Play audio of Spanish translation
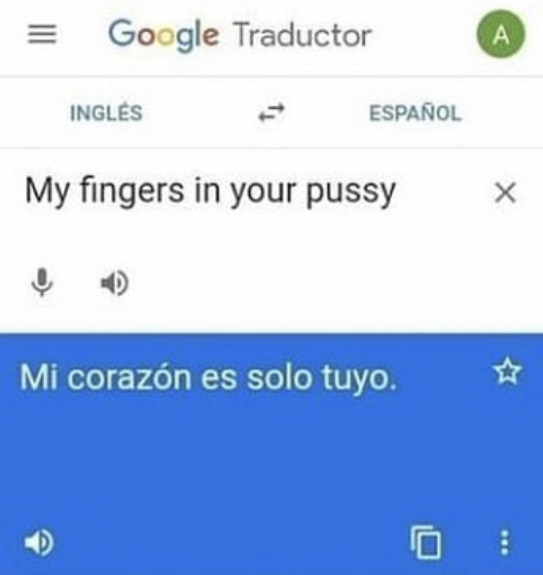Screen dimensions: 543x575 [38, 542]
